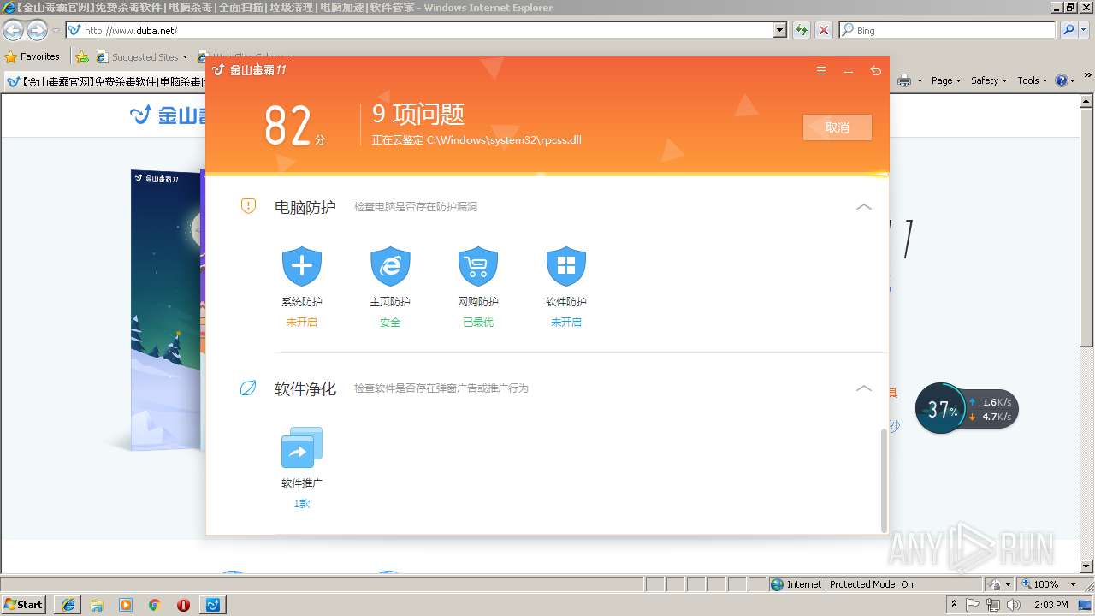Expand Suggested Sites dropdown
This screenshot has height=616, width=1095.
185,58
